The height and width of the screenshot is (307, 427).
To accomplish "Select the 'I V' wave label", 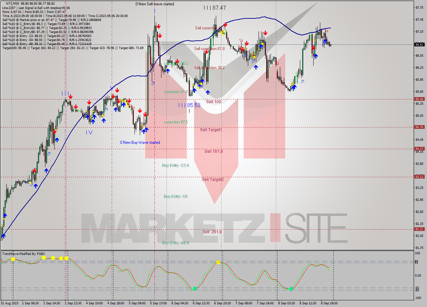I will coord(89,132).
